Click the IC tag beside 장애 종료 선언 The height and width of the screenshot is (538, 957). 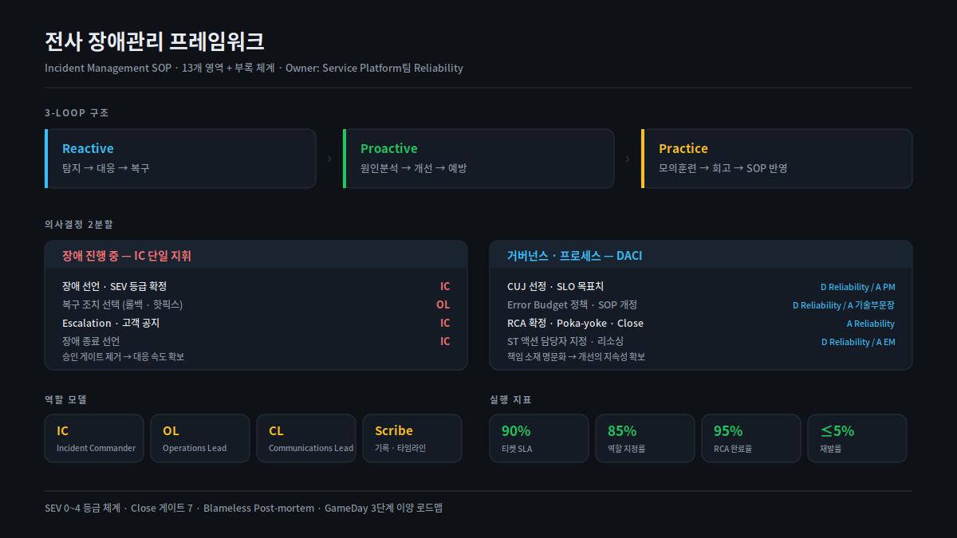(x=445, y=341)
